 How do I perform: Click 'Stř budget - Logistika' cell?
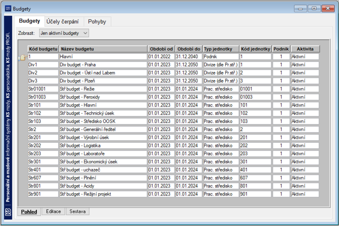click(103, 146)
